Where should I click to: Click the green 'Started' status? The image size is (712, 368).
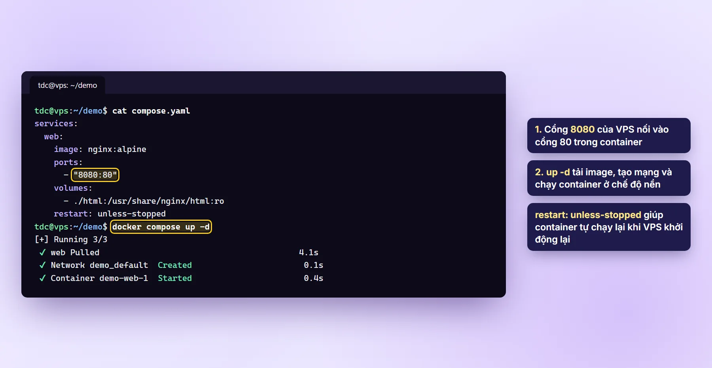(x=175, y=278)
